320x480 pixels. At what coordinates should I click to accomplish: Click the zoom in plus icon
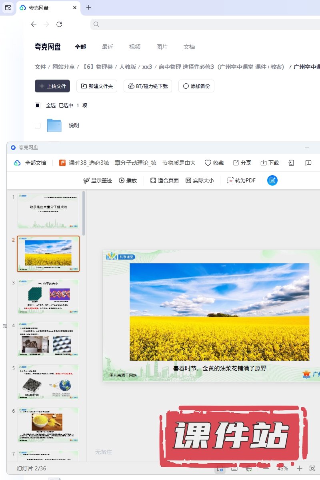[x=300, y=468]
